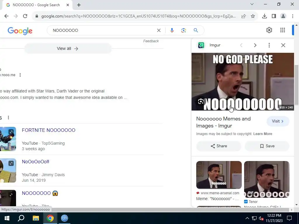Click the www.meme-arsenal.com source text
Screen dimensions: 299x224
[220, 193]
